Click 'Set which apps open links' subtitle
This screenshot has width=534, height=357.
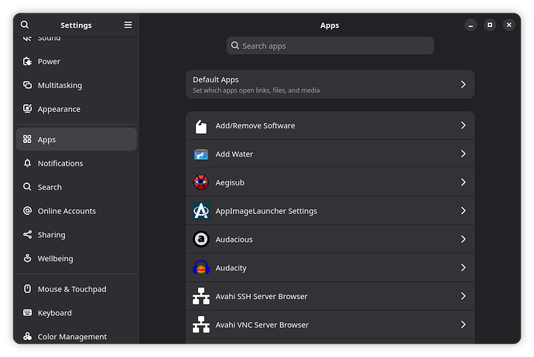(256, 90)
